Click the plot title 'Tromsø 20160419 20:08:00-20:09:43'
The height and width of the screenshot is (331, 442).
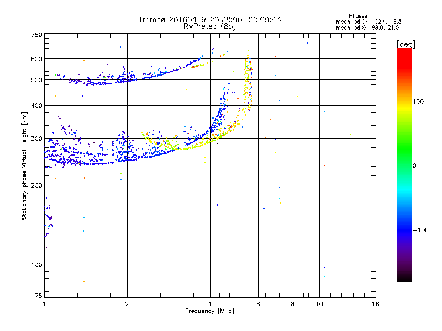[x=209, y=19]
